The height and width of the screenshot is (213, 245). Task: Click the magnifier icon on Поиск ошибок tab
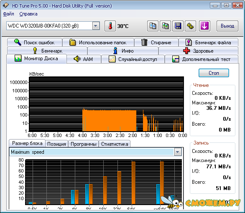click(x=18, y=42)
